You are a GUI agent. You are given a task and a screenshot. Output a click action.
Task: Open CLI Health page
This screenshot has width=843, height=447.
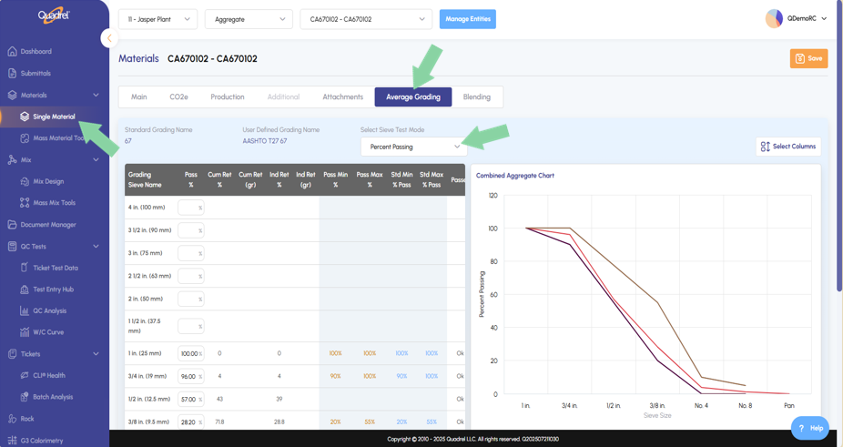(48, 375)
